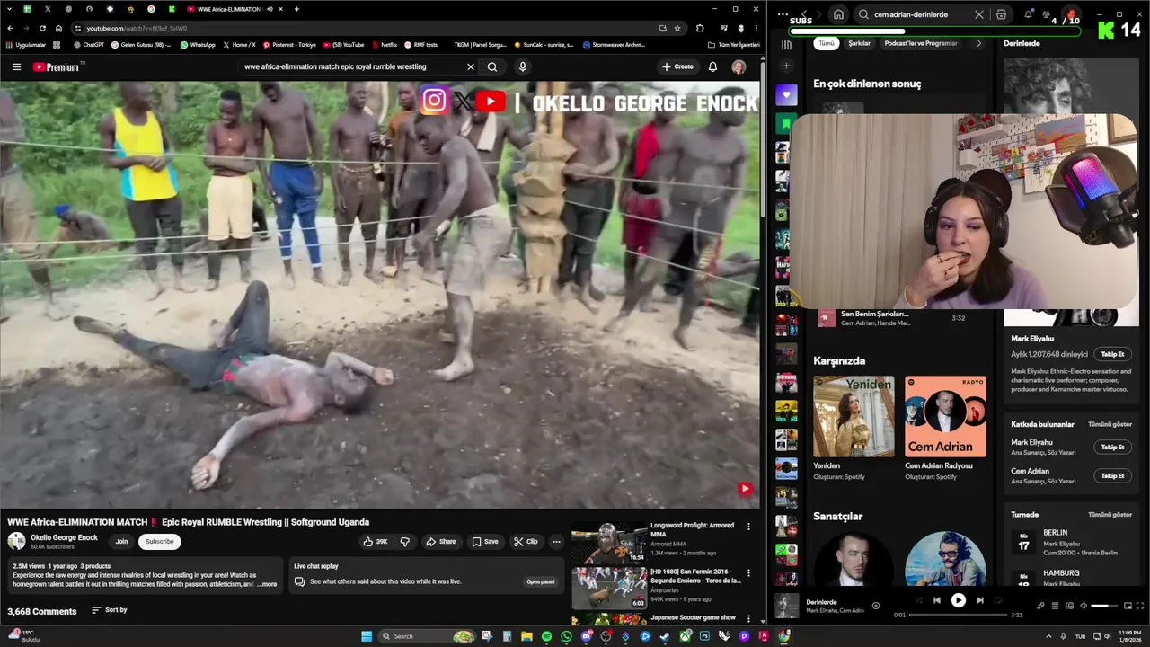Skip to the next track in Spotify
Viewport: 1150px width, 647px height.
(x=980, y=600)
